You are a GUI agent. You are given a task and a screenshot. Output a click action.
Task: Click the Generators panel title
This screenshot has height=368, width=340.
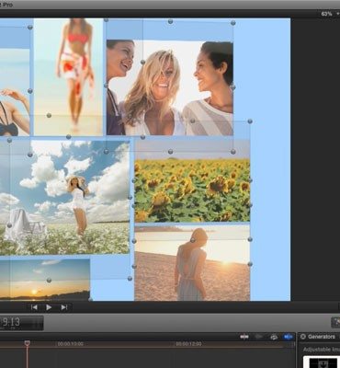coord(322,337)
